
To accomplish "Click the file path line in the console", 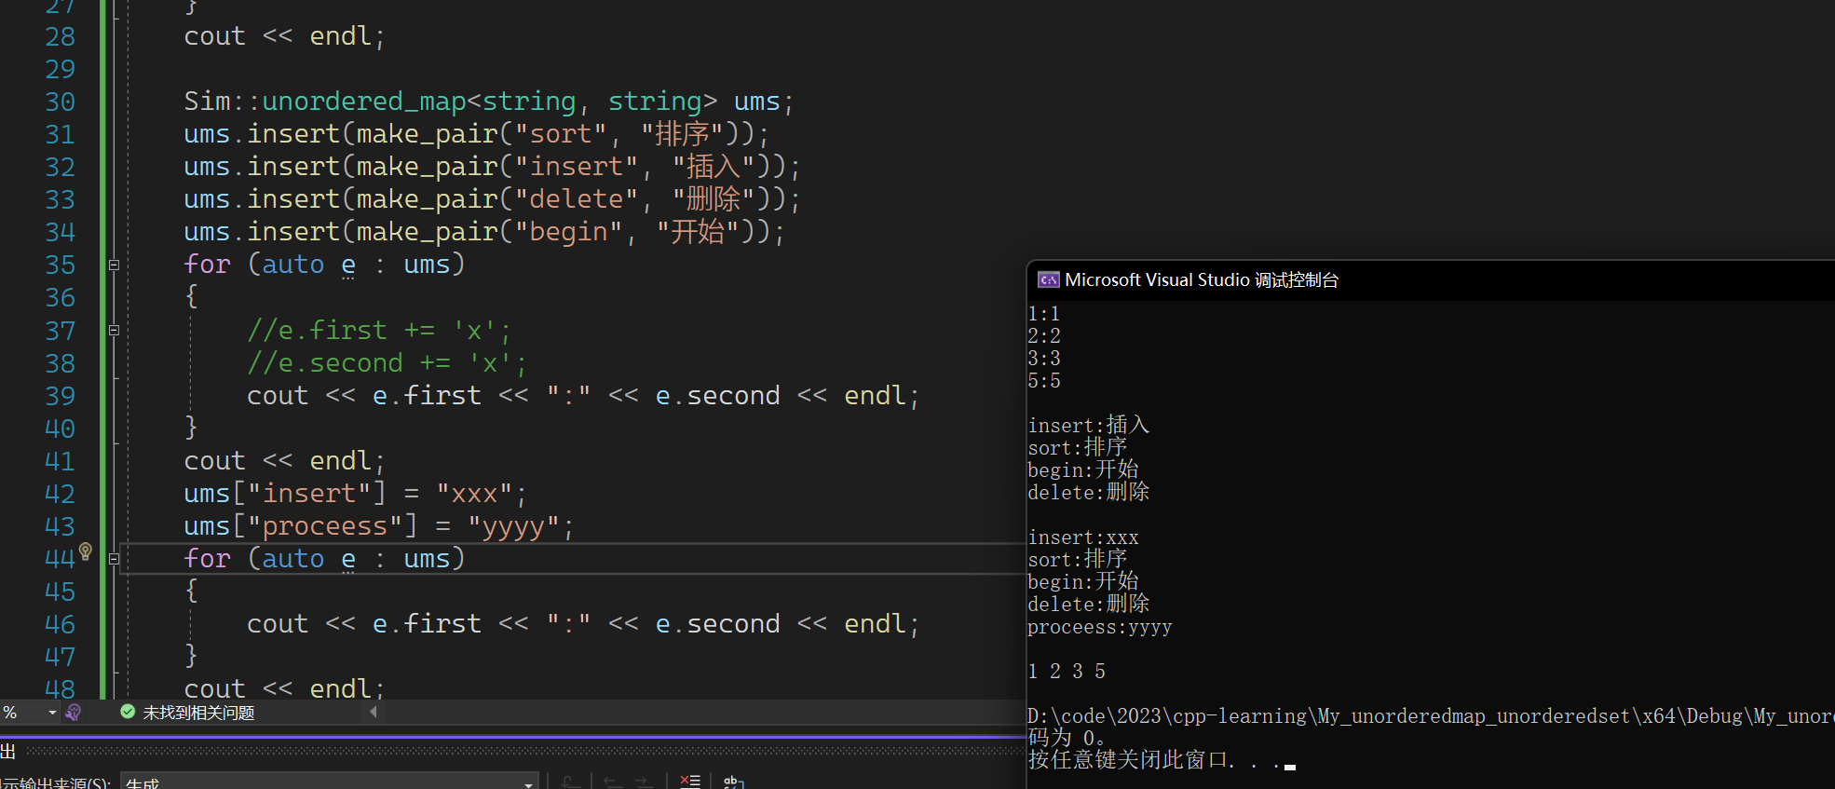I will pyautogui.click(x=1431, y=716).
